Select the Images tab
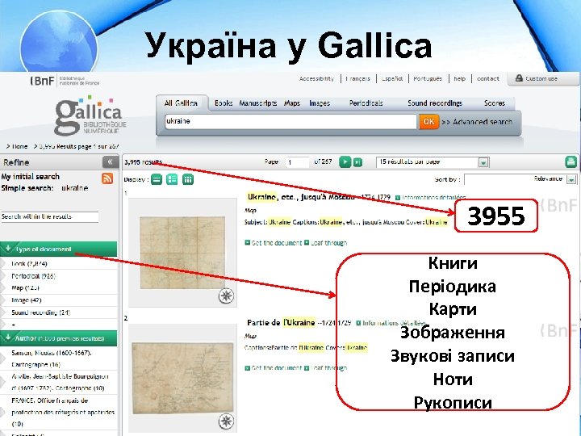 coord(320,103)
